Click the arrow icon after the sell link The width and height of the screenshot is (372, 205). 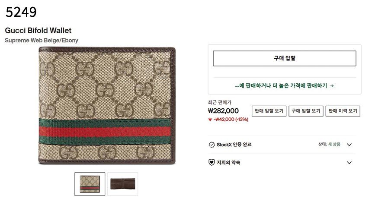[x=332, y=85]
